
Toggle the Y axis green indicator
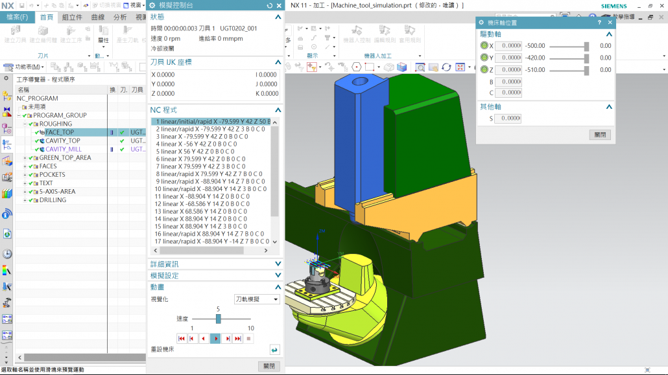coord(484,58)
